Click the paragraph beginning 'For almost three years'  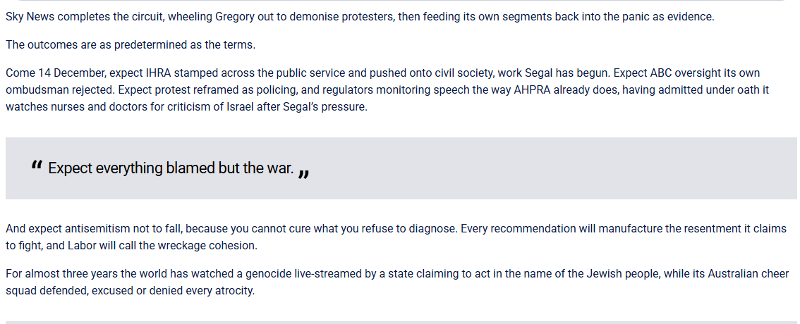point(397,282)
